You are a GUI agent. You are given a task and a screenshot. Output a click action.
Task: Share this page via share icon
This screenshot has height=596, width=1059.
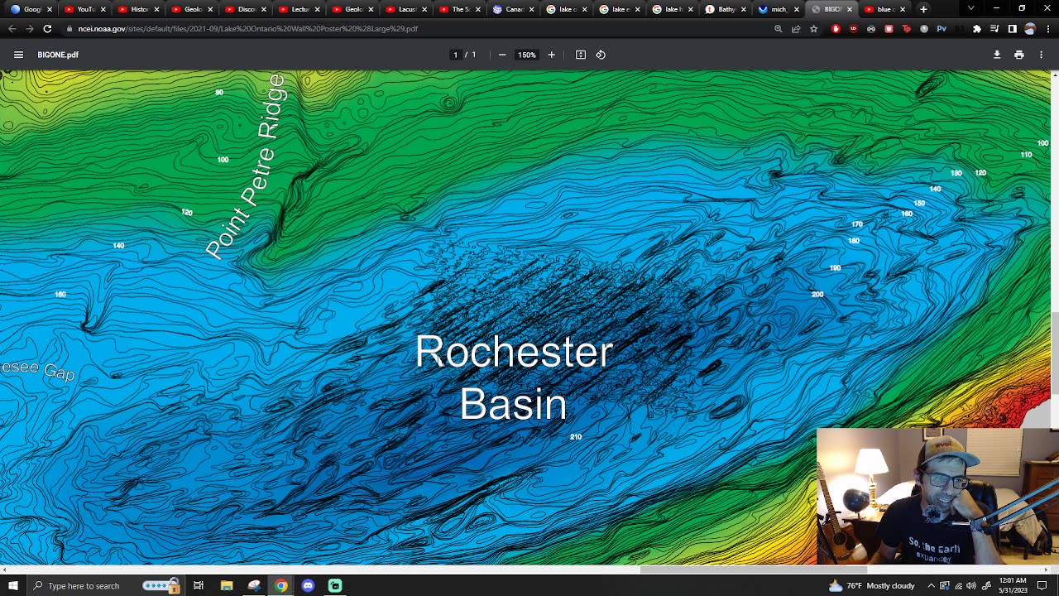pos(796,29)
